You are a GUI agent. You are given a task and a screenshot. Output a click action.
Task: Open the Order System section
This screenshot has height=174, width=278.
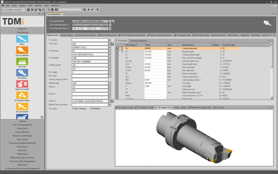click(22, 139)
